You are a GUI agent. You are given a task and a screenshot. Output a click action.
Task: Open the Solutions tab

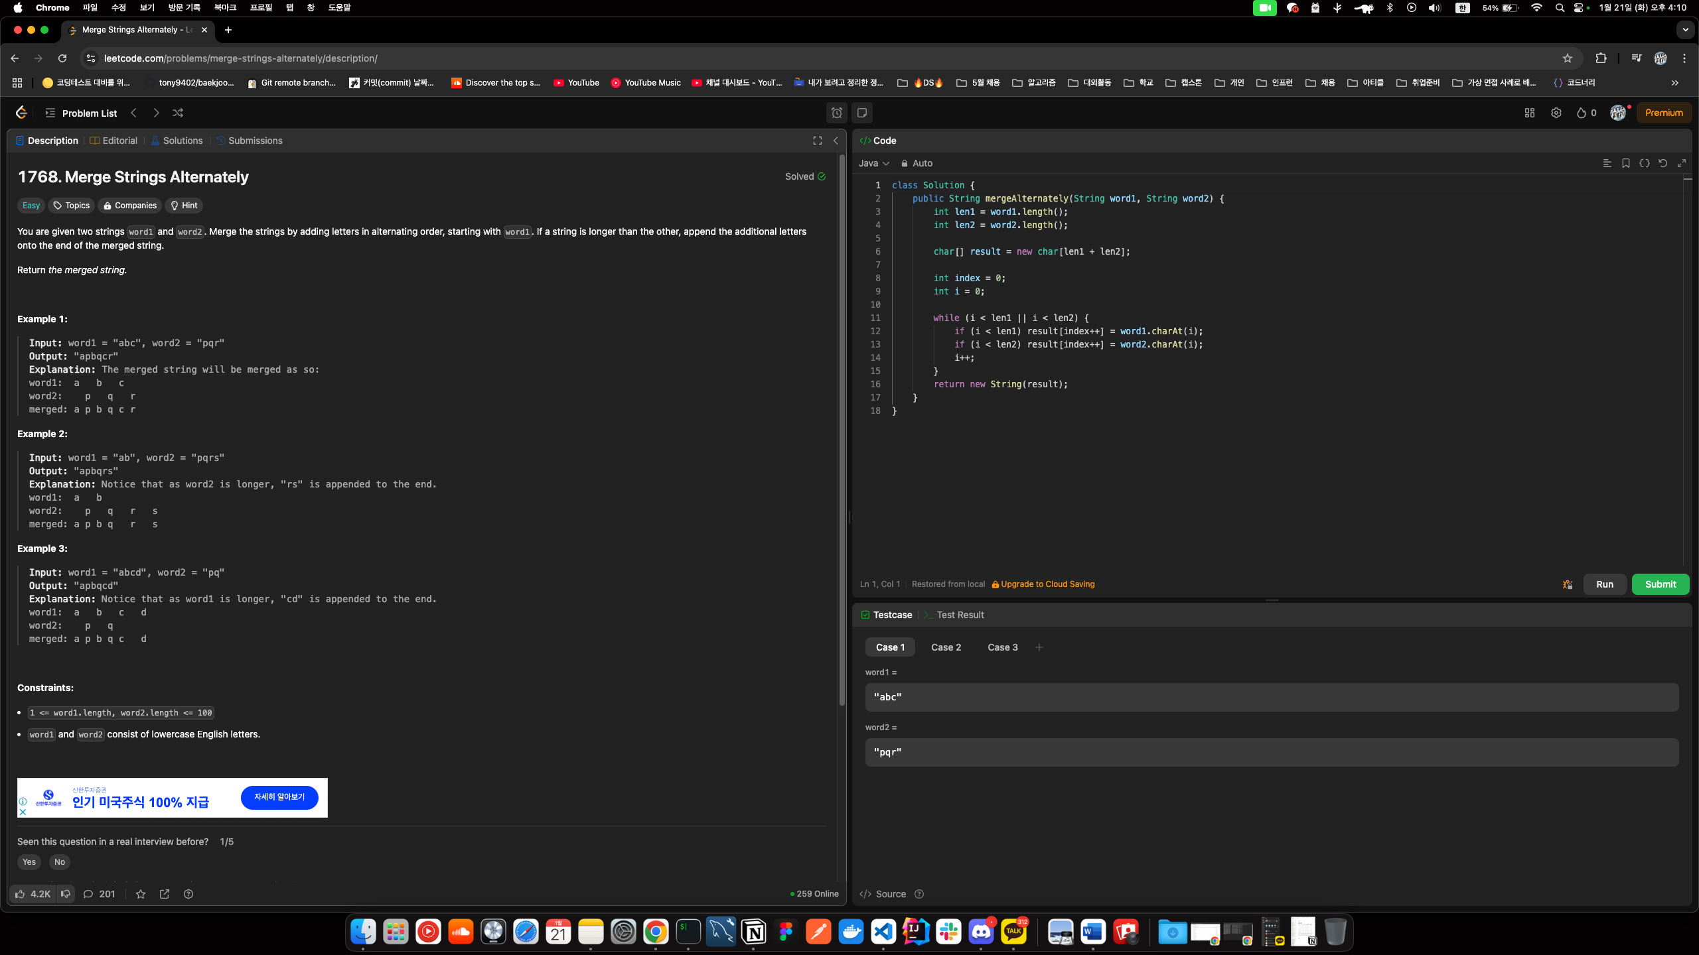click(x=177, y=141)
